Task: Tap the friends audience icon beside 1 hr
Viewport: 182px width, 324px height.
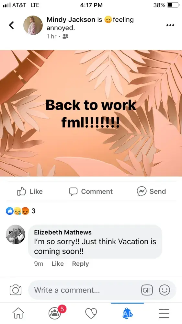Action: 65,36
